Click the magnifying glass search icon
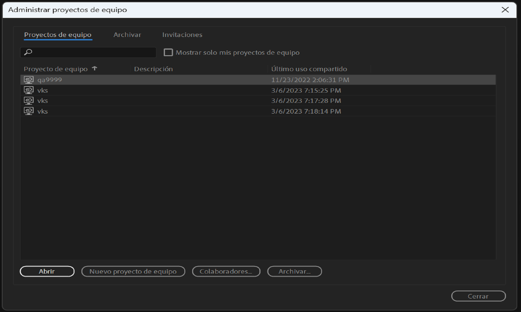The height and width of the screenshot is (312, 521). tap(28, 52)
